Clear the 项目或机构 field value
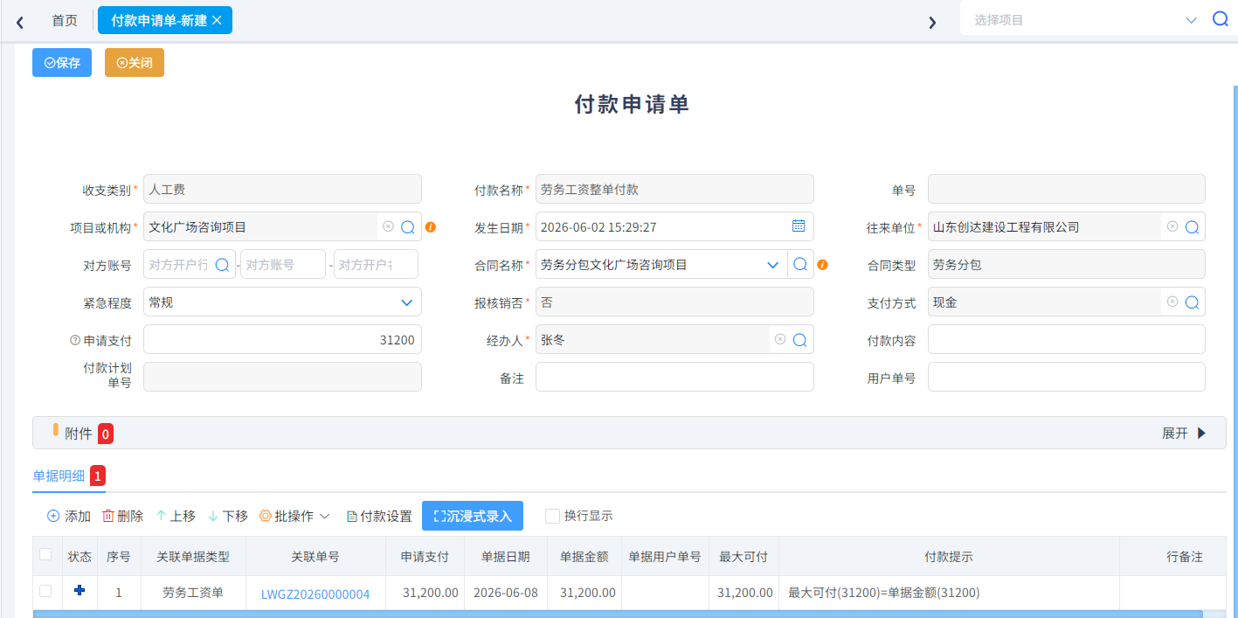 click(x=388, y=226)
